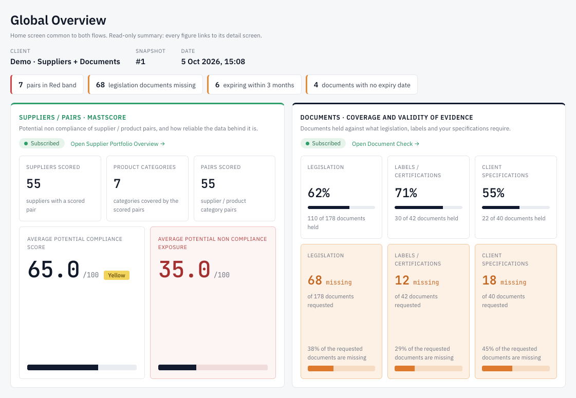
Task: Click client name Demo · Suppliers + Documents
Action: click(x=65, y=62)
